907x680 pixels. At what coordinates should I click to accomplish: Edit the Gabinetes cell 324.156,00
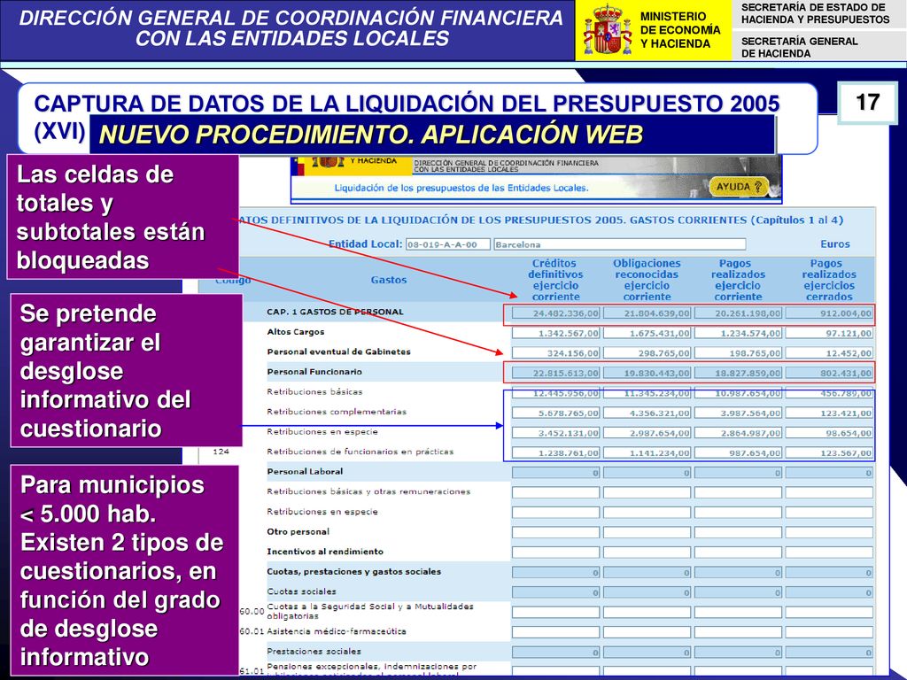(556, 352)
